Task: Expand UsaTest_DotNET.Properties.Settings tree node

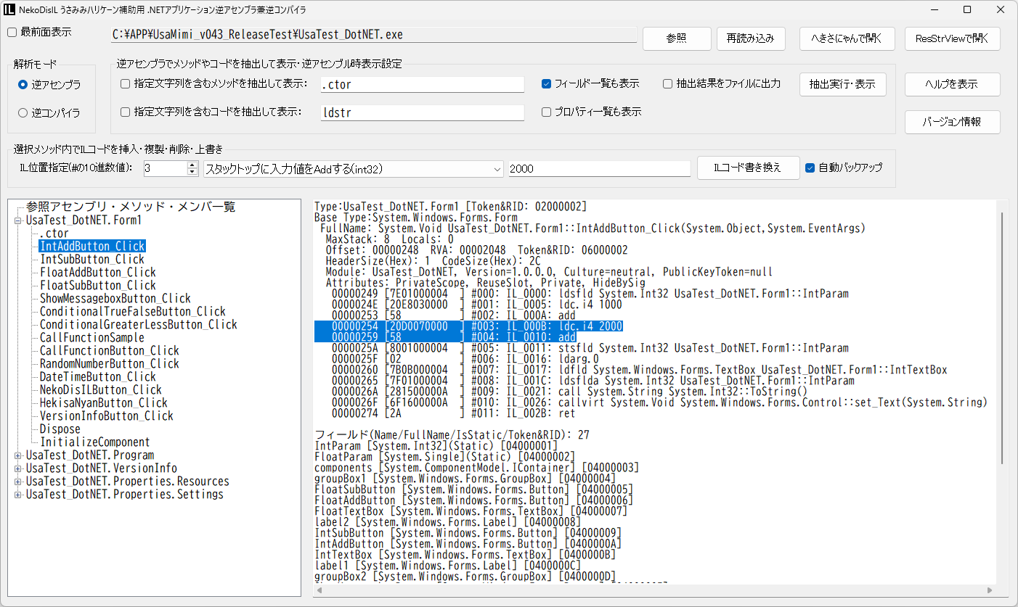Action: [x=18, y=495]
